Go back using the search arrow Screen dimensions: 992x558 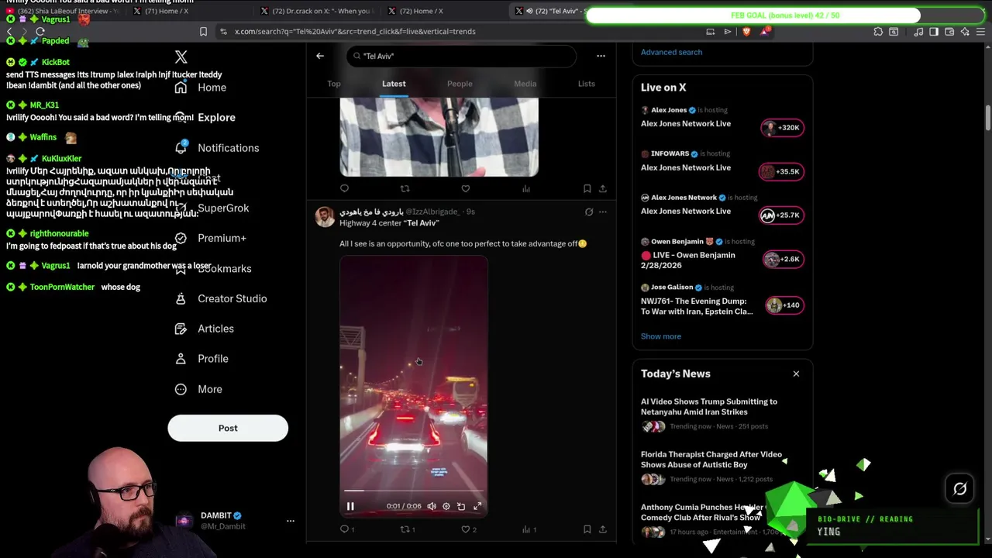[320, 56]
